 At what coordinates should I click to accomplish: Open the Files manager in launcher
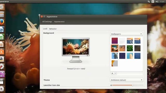coord(2,14)
